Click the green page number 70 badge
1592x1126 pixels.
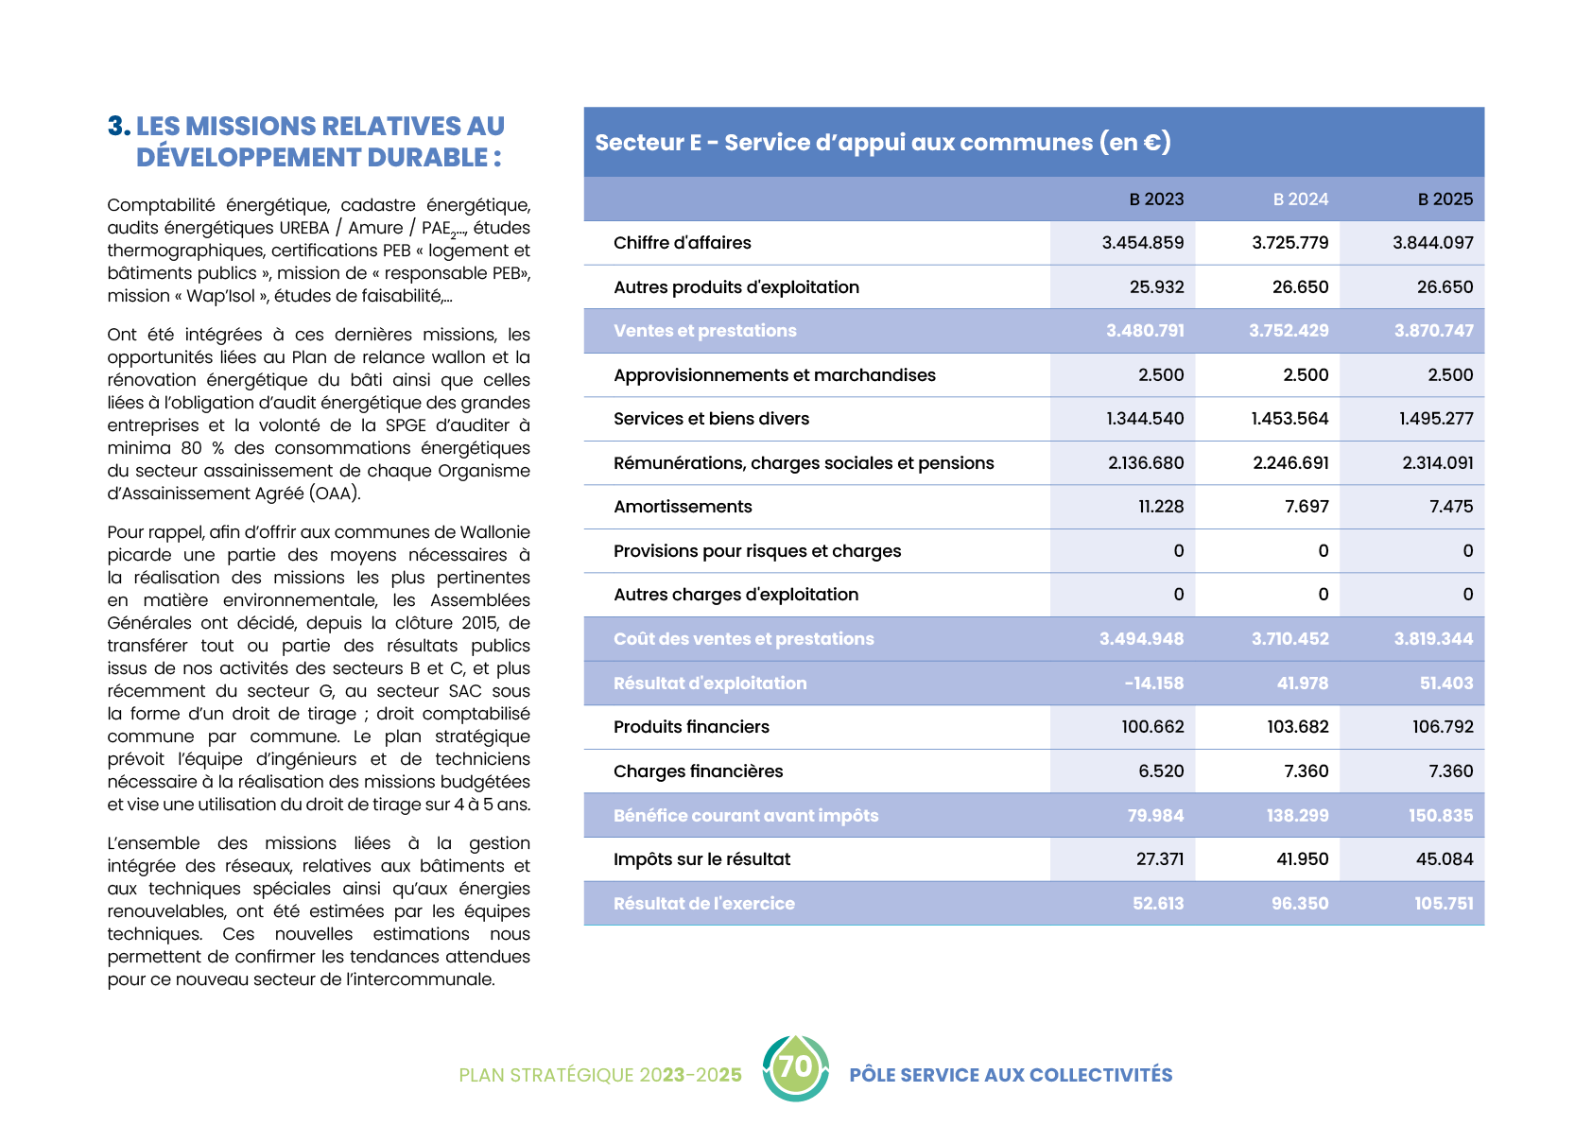[x=795, y=1067]
